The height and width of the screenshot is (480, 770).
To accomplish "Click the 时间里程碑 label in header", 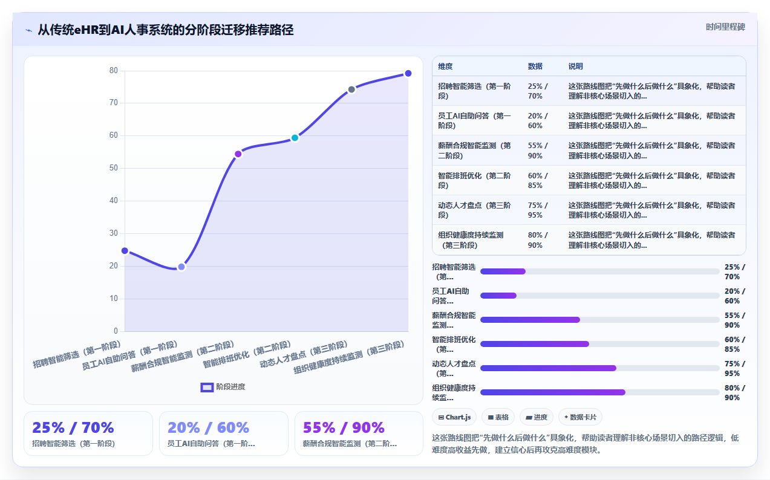I will click(725, 27).
